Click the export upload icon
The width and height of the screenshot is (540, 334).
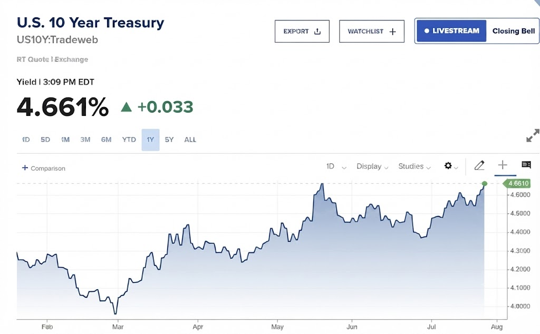317,32
